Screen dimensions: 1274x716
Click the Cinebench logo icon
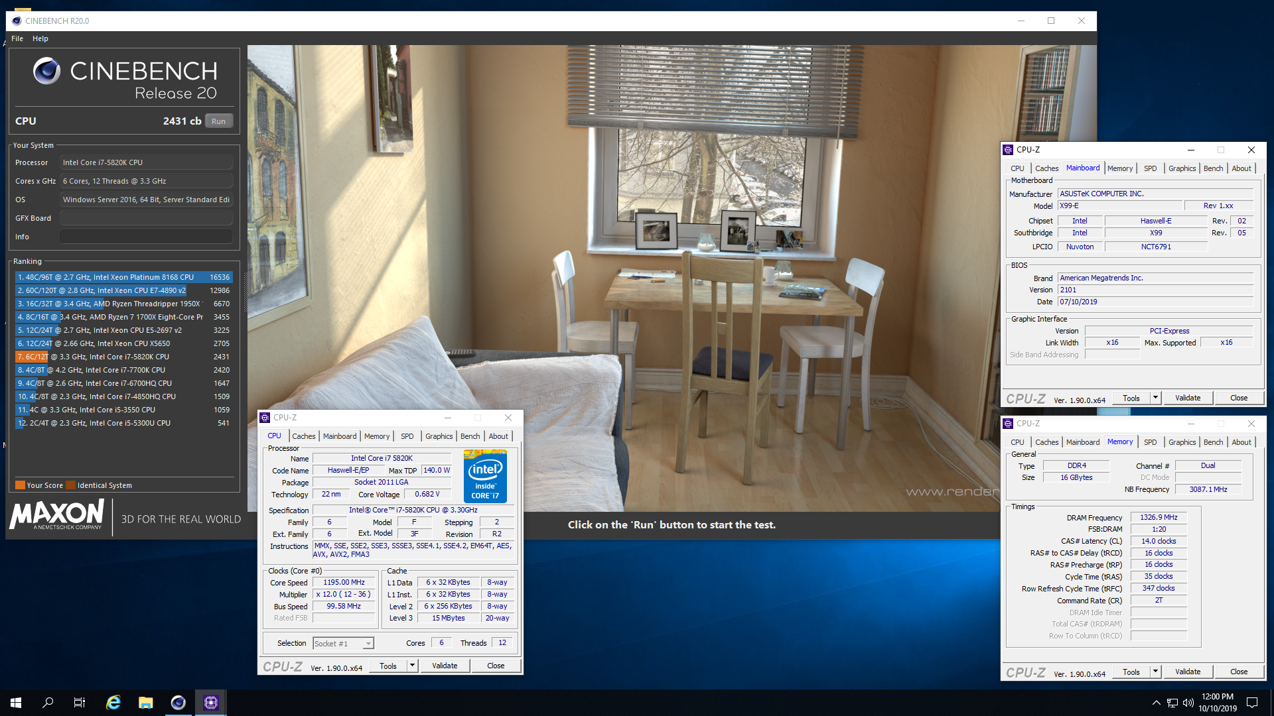tap(46, 71)
